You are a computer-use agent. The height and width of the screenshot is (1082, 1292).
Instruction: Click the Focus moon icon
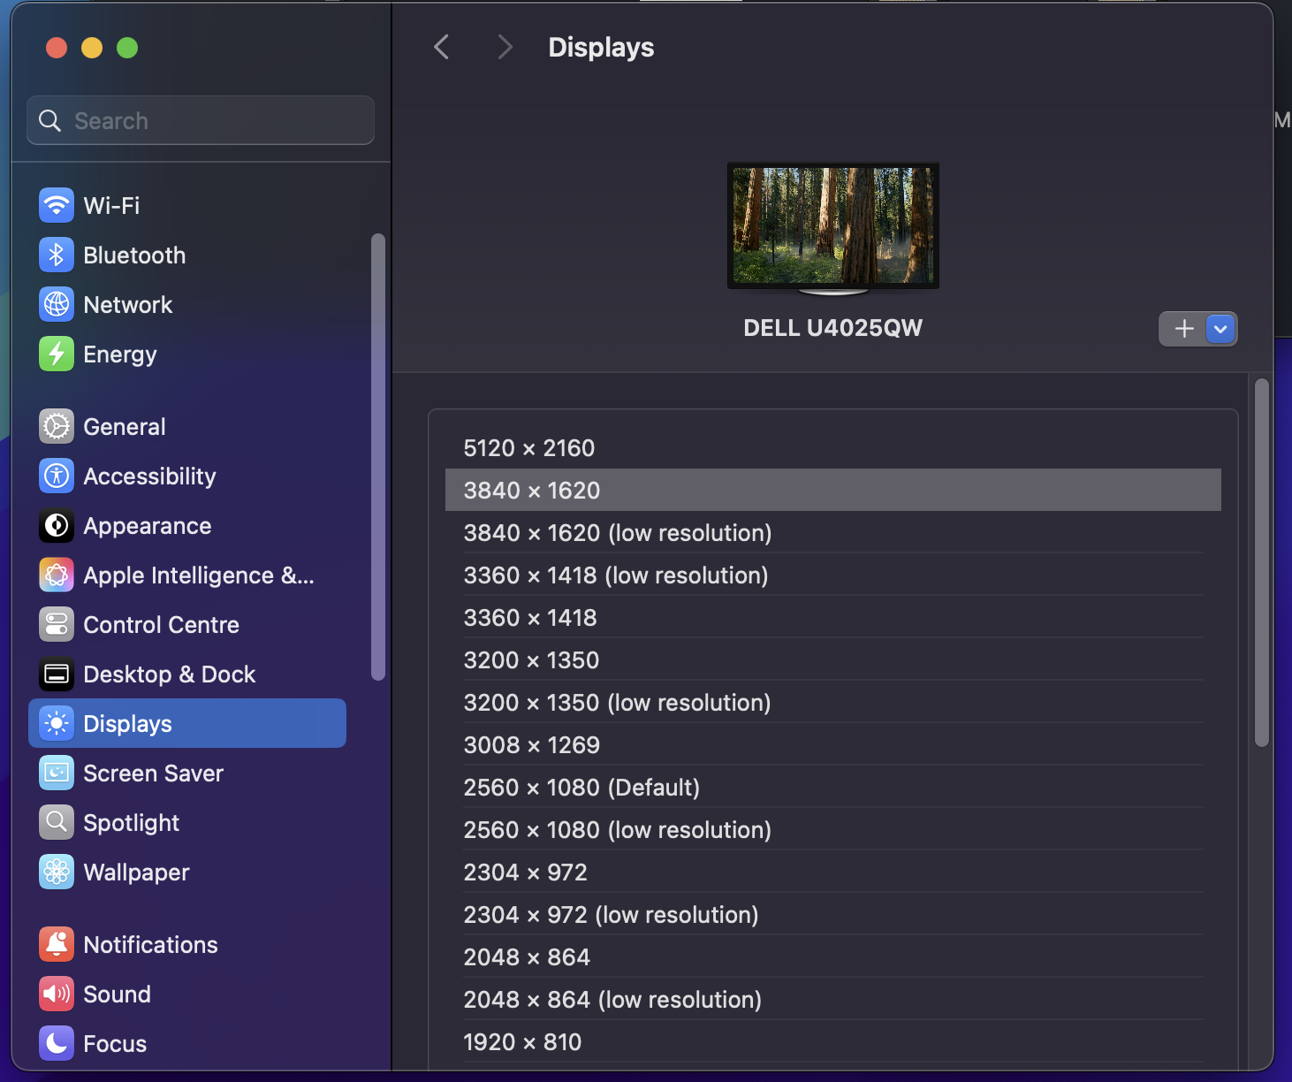pos(57,1044)
